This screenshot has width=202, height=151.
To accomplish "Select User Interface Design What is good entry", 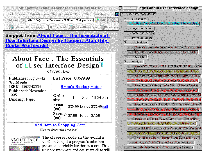I will click(158, 147).
